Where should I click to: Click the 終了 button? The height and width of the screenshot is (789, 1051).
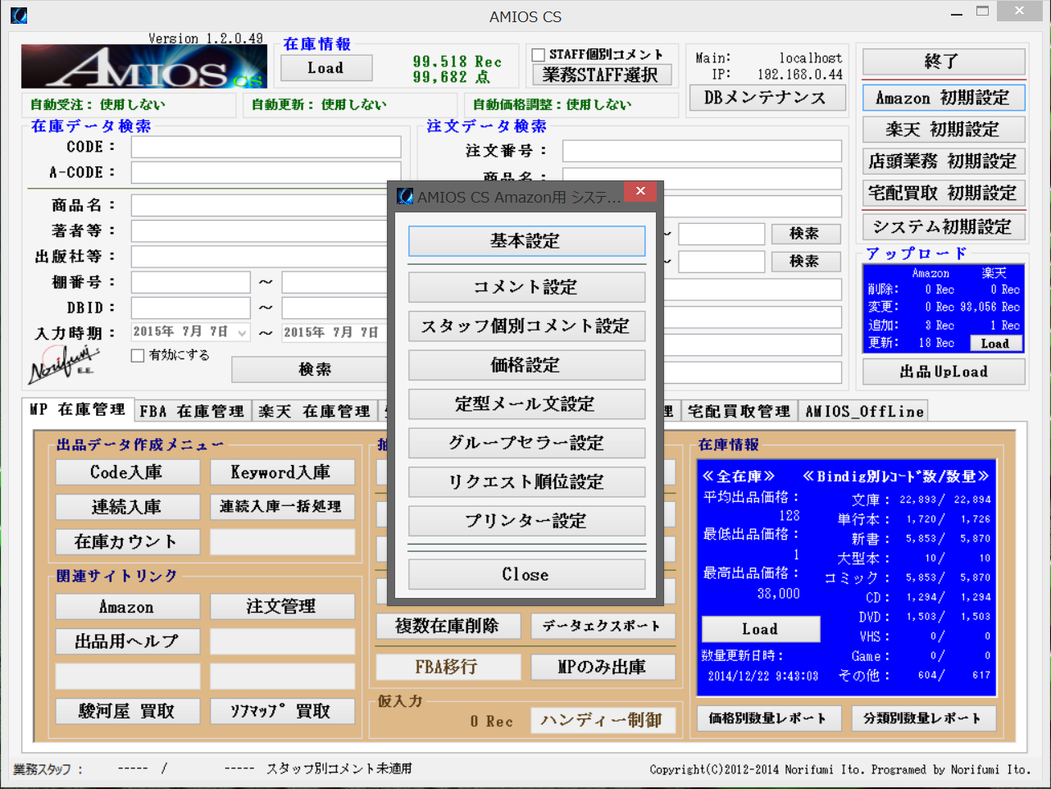click(944, 62)
